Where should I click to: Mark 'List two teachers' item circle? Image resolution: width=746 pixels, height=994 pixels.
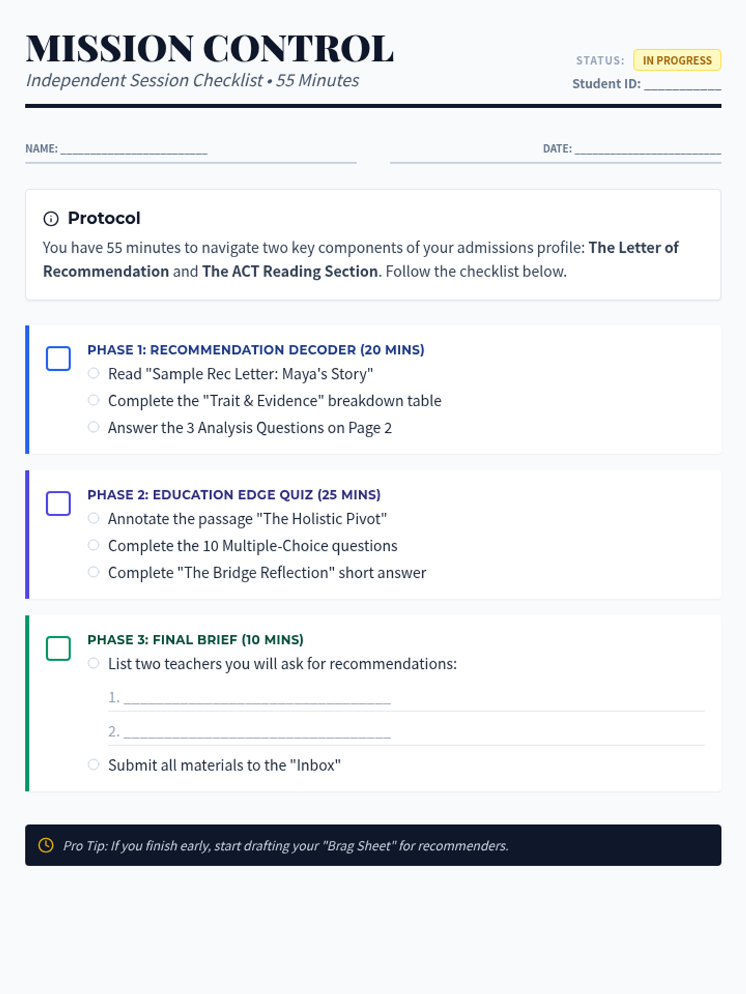(93, 663)
